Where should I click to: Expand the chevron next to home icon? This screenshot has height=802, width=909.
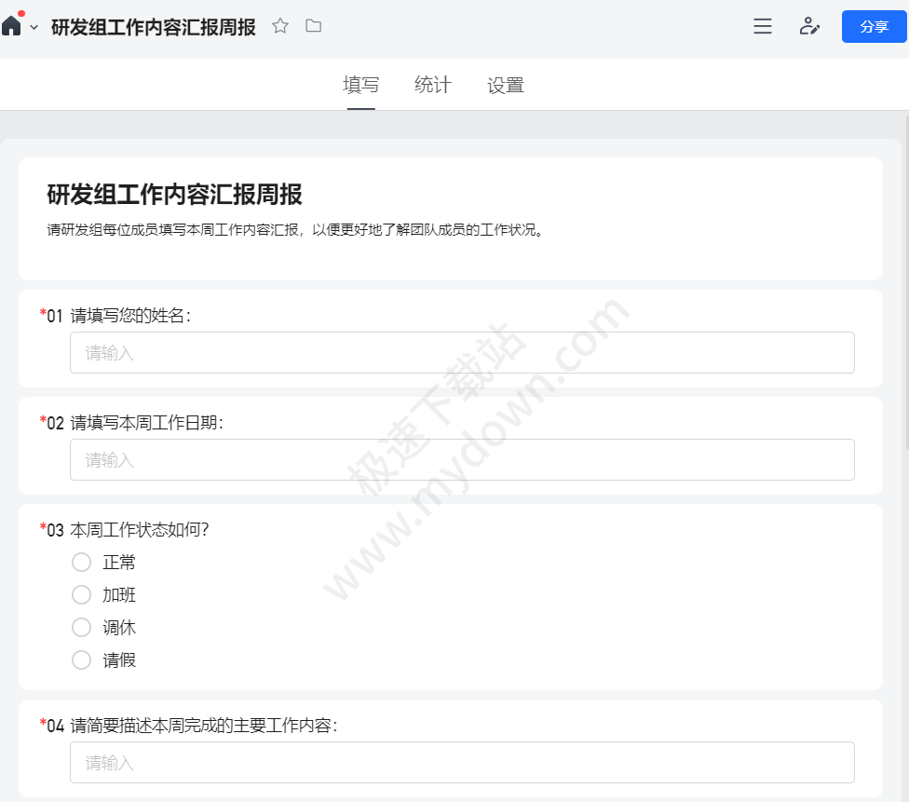click(x=34, y=28)
